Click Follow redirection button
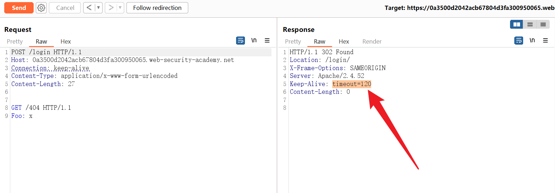This screenshot has height=193, width=555. 157,8
